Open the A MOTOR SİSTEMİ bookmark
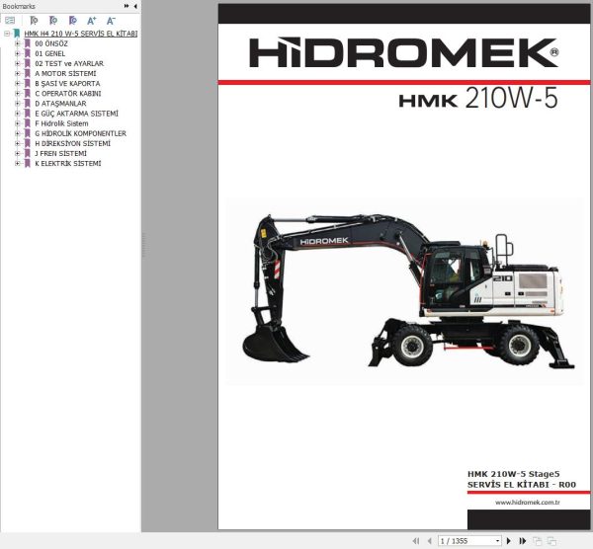The height and width of the screenshot is (549, 593). [x=65, y=73]
